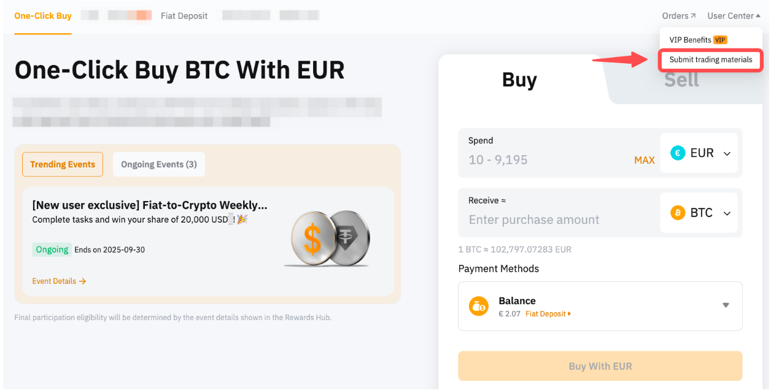Viewport: 771px width, 390px height.
Task: Collapse the User Center menu
Action: pyautogui.click(x=734, y=16)
